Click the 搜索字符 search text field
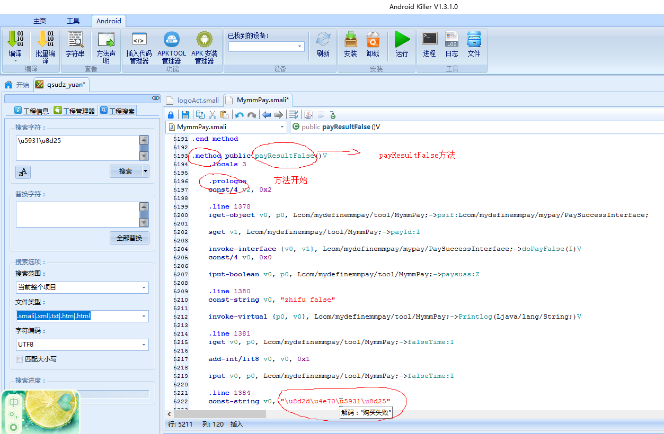The image size is (664, 434). pos(78,148)
